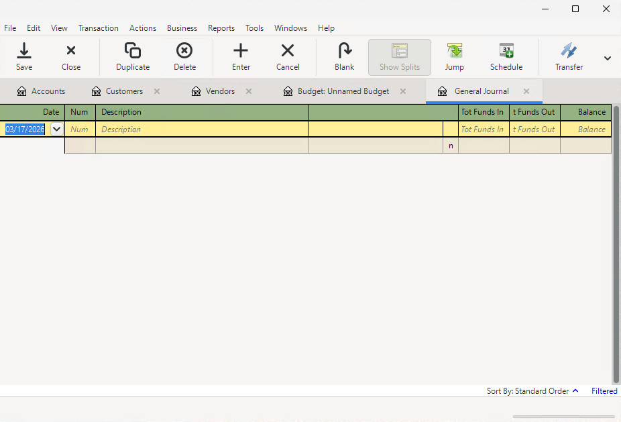Open the Actions menu
Viewport: 621px width, 422px height.
pyautogui.click(x=143, y=28)
